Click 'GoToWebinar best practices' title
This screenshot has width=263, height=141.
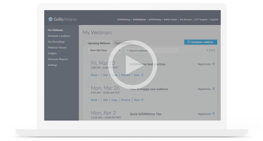tap(147, 64)
